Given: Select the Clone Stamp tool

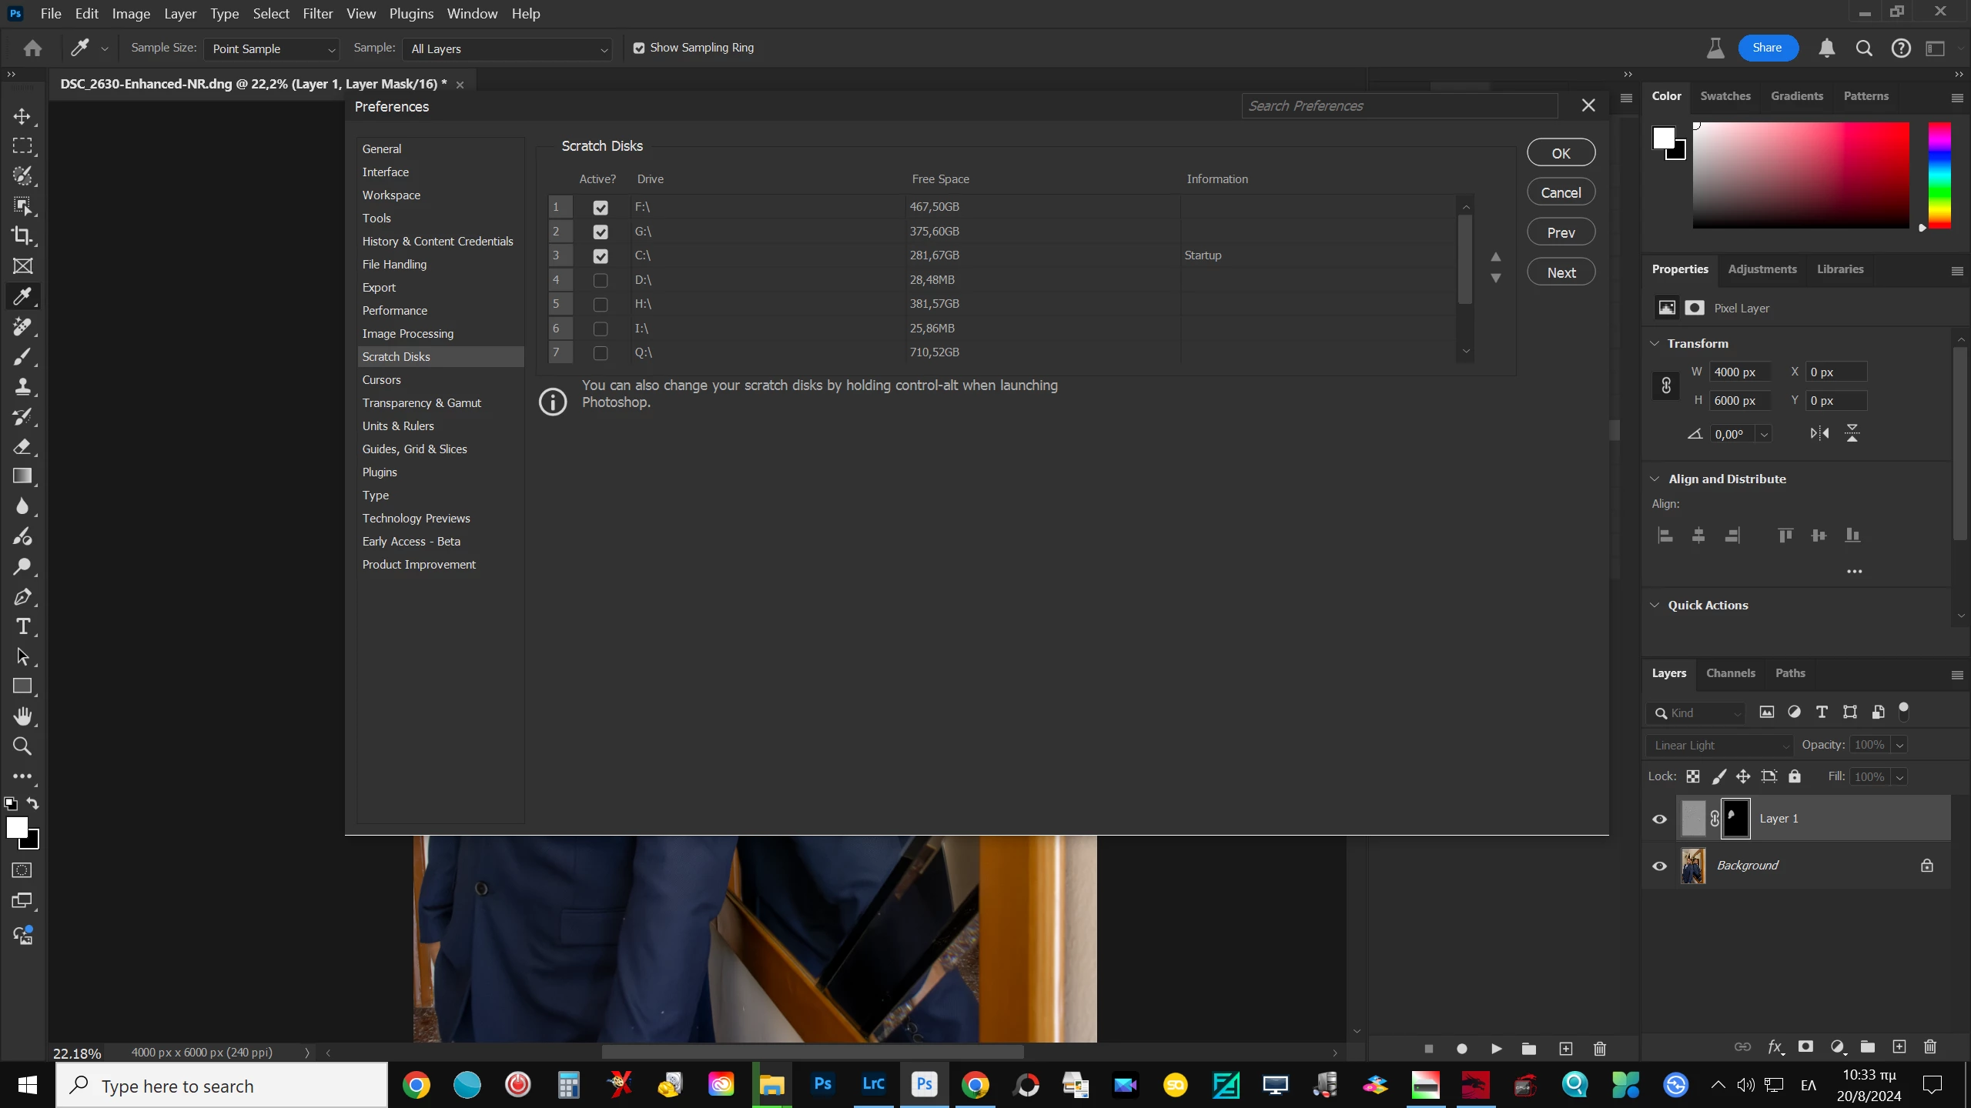Looking at the screenshot, I should click(x=22, y=386).
